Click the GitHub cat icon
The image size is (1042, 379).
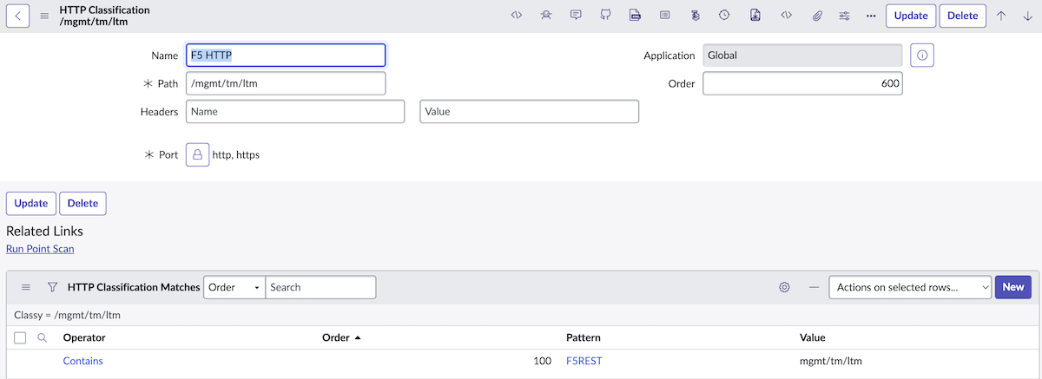click(605, 16)
